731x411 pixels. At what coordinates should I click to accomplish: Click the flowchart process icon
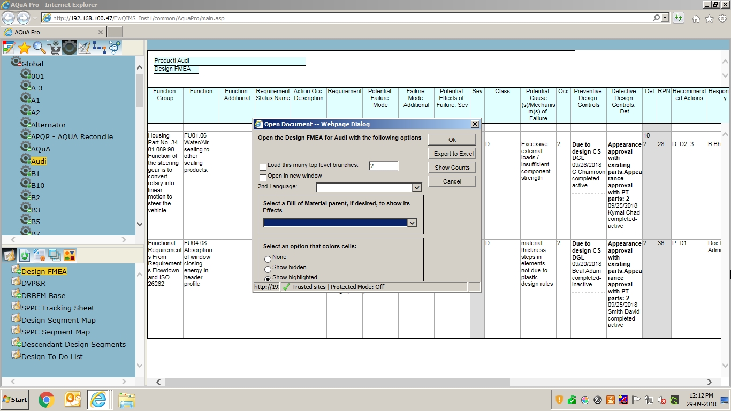click(x=100, y=48)
